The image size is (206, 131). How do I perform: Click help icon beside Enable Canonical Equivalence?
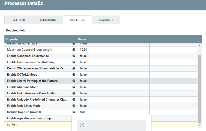pos(74,56)
